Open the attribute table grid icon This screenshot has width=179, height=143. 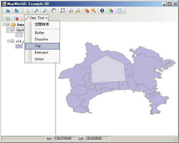119,10
